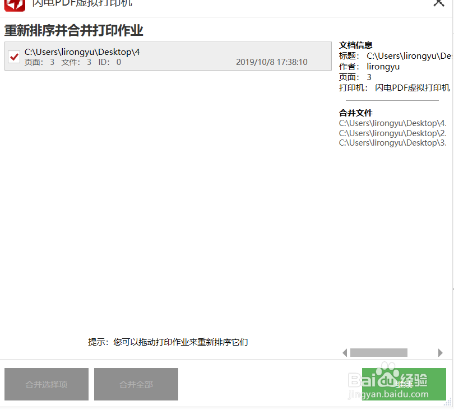Uncheck the Desktop\4 print job checkbox
This screenshot has width=454, height=410.
click(13, 57)
